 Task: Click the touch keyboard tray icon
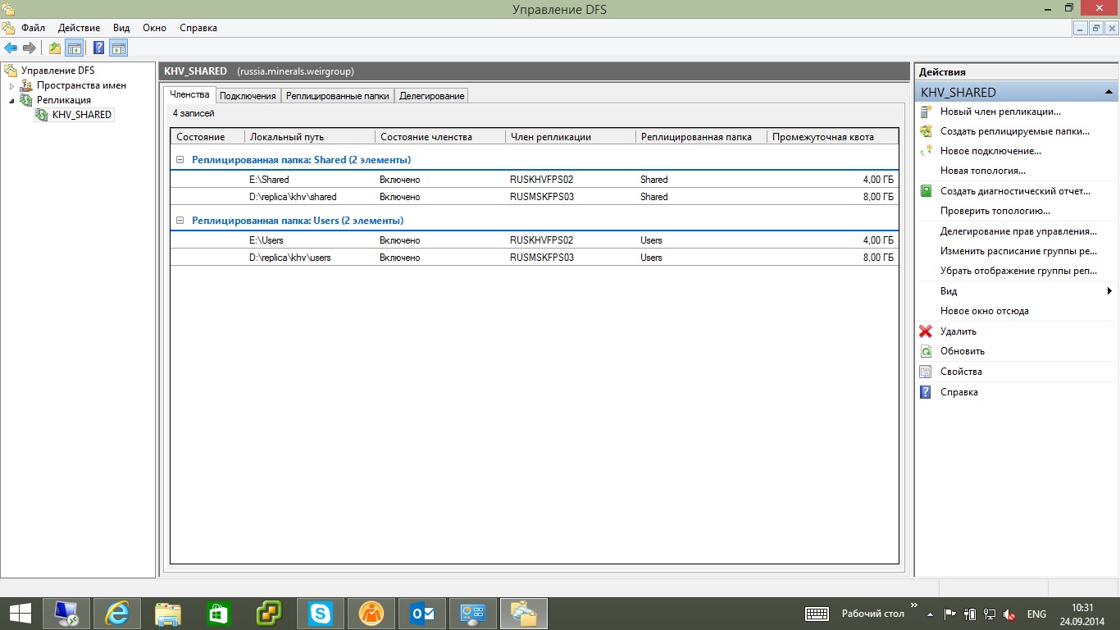[817, 614]
